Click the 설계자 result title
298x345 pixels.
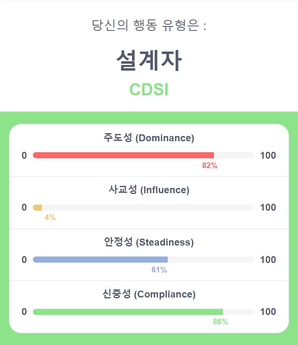point(149,60)
